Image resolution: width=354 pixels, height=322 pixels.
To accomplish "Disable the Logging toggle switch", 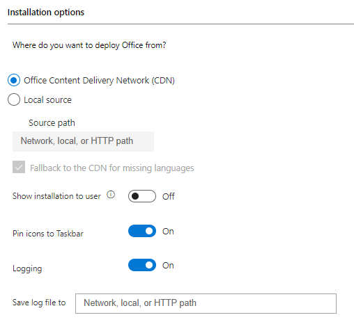I will (142, 265).
